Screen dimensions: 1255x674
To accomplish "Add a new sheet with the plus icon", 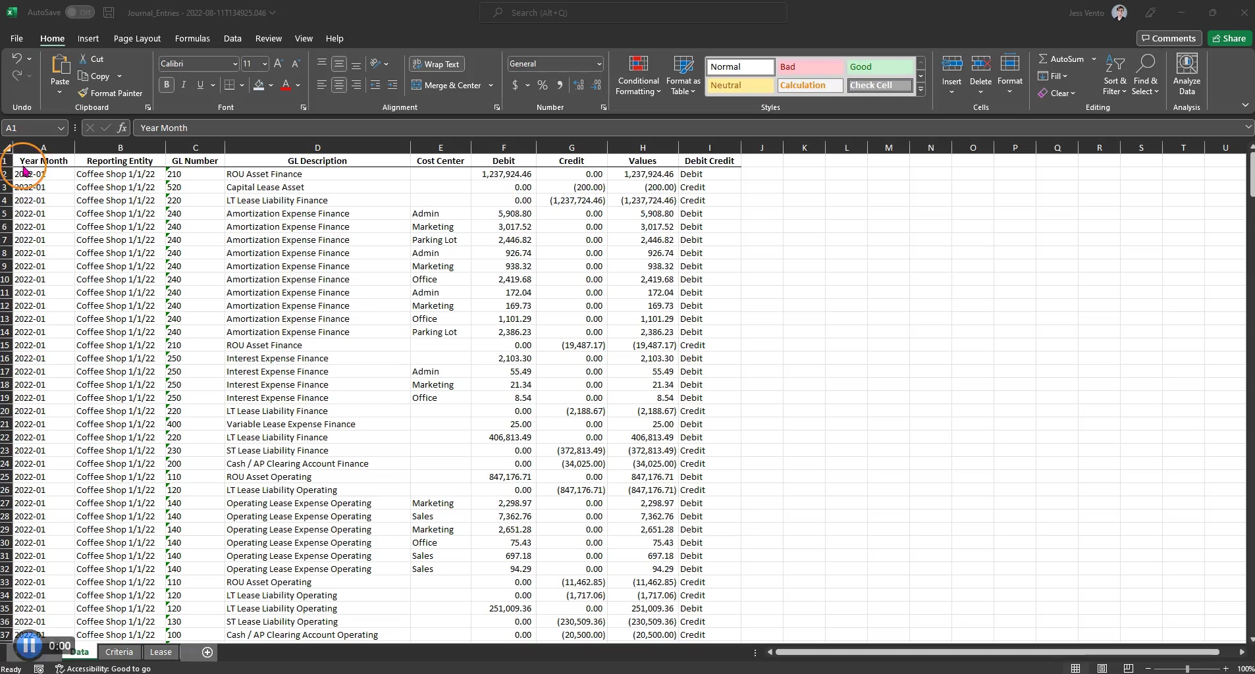I will click(x=207, y=652).
